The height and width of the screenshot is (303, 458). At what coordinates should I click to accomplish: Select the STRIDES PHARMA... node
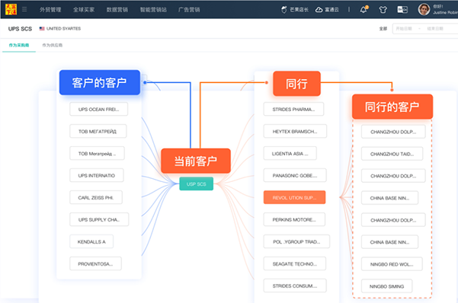coord(293,109)
